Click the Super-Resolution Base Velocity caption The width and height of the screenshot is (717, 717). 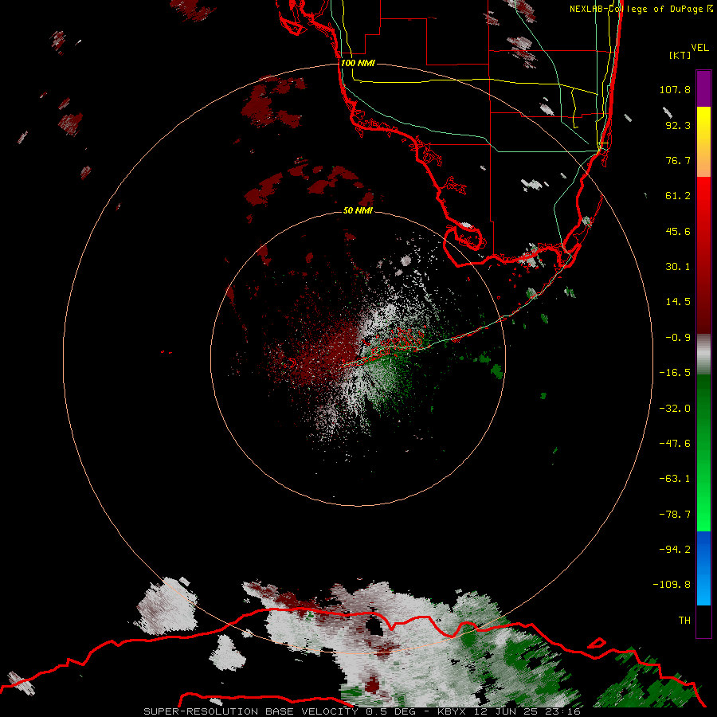click(362, 711)
